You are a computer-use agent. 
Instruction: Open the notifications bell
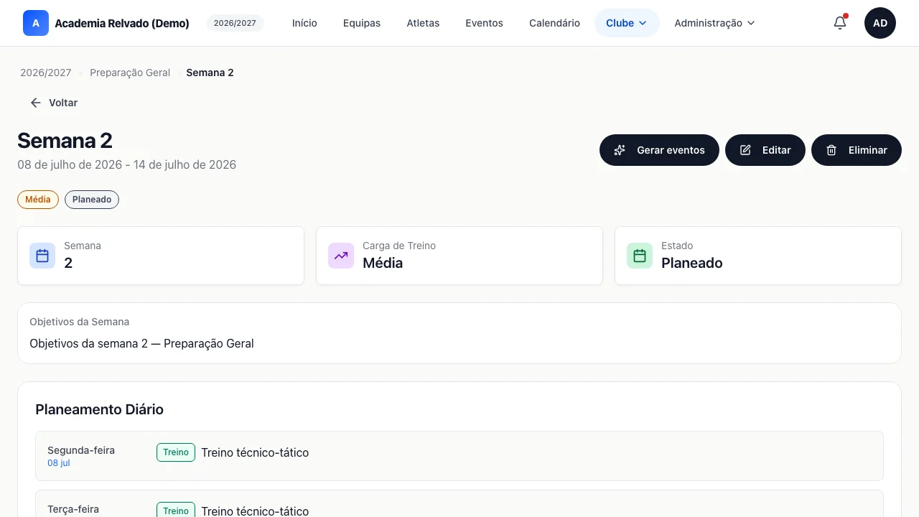[840, 23]
